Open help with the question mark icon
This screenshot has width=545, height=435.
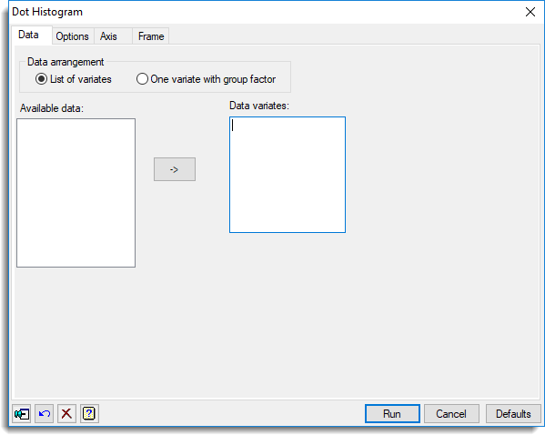point(89,414)
